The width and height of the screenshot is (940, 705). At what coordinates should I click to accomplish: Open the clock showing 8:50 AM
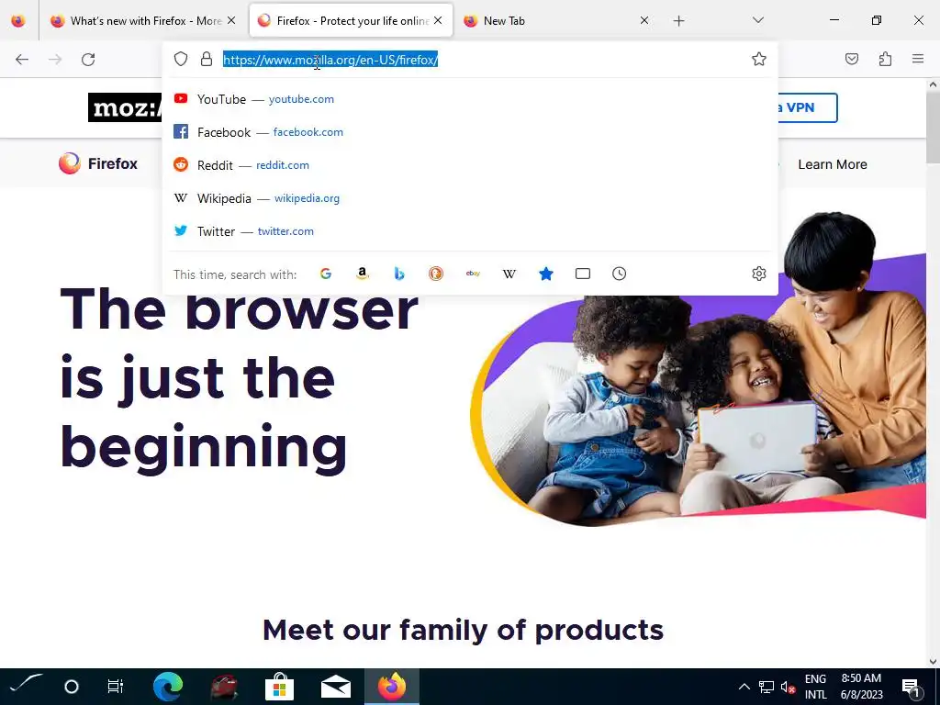click(x=861, y=687)
